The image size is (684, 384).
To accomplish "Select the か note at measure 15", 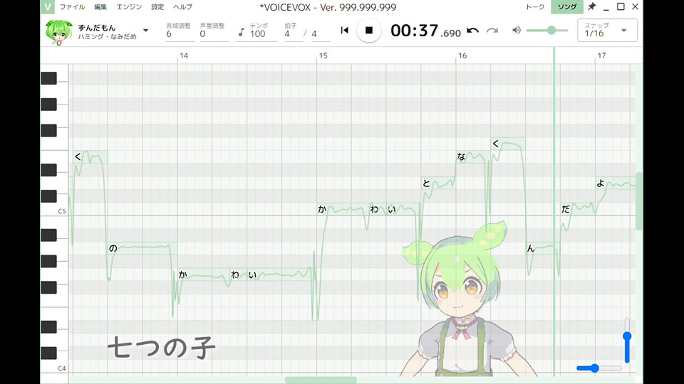I will 343,209.
